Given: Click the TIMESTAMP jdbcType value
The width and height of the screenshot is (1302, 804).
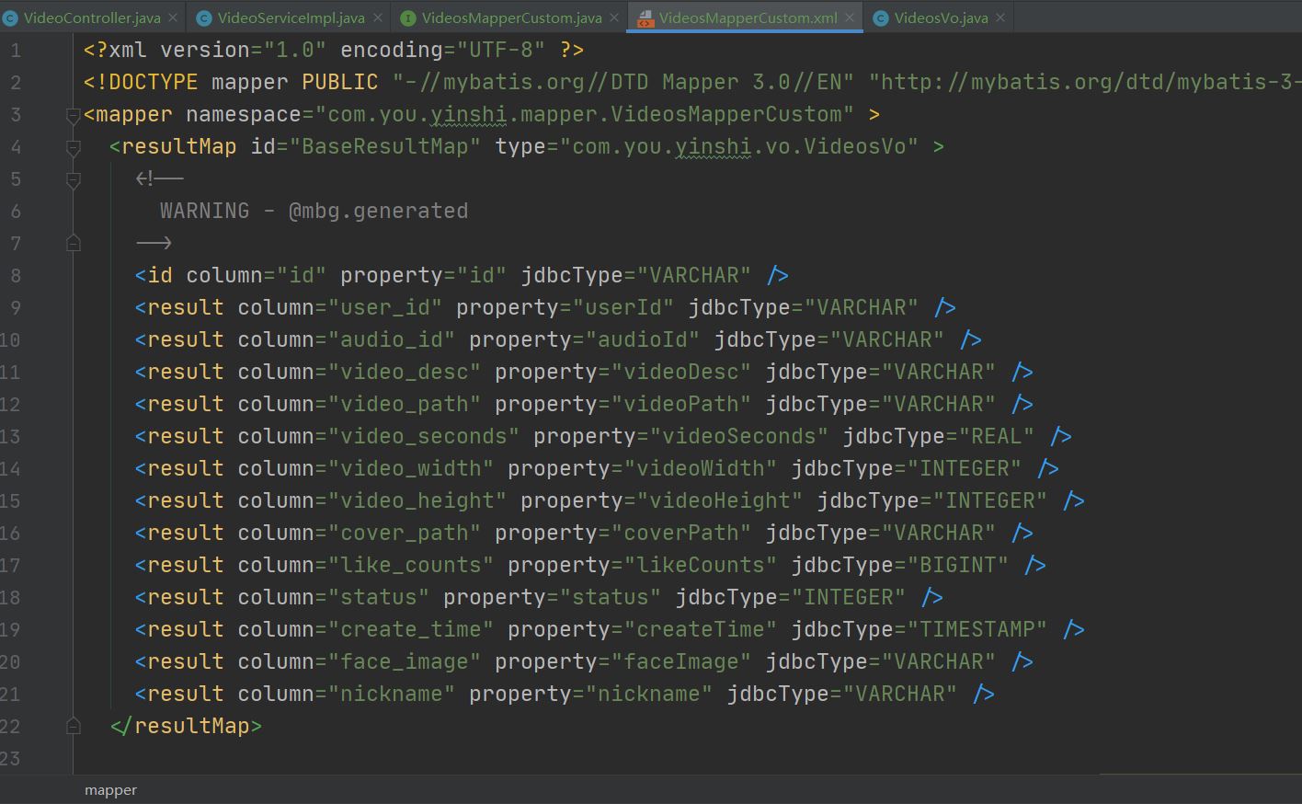Looking at the screenshot, I should point(977,629).
